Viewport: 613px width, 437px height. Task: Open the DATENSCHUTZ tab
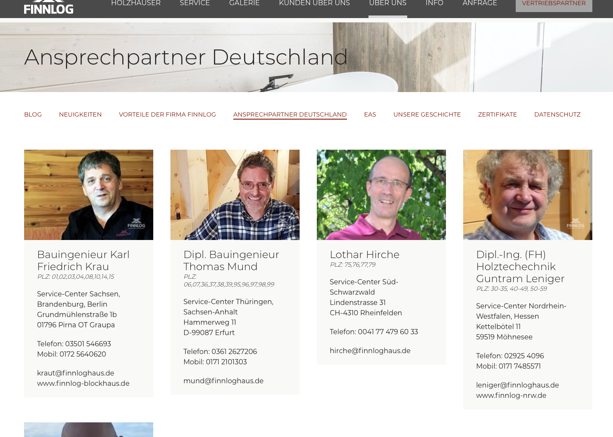pos(557,114)
